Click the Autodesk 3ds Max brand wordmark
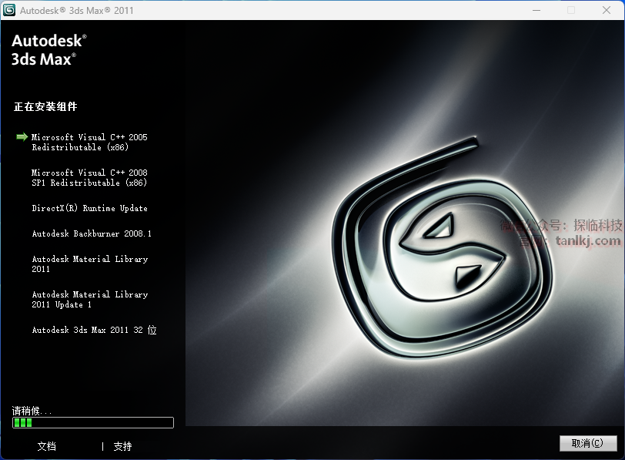 coord(49,49)
